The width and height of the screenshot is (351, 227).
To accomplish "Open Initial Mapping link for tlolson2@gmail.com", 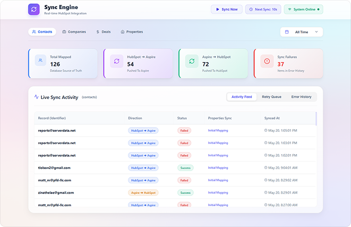I will (x=218, y=167).
